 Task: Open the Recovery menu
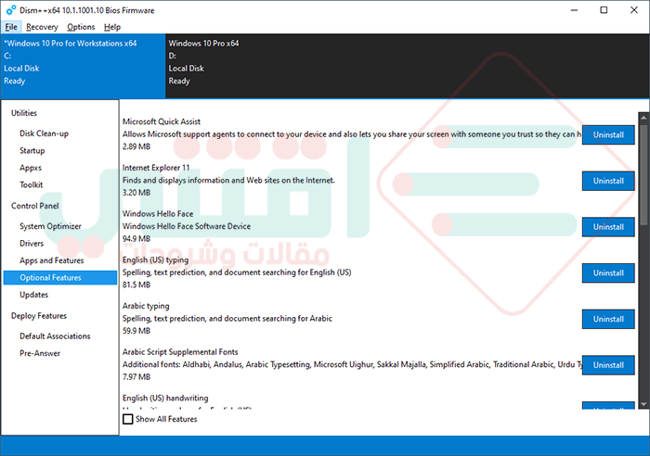click(x=42, y=27)
